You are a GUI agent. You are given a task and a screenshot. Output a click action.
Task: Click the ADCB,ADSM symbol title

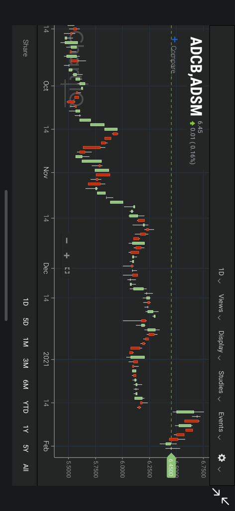click(x=196, y=76)
